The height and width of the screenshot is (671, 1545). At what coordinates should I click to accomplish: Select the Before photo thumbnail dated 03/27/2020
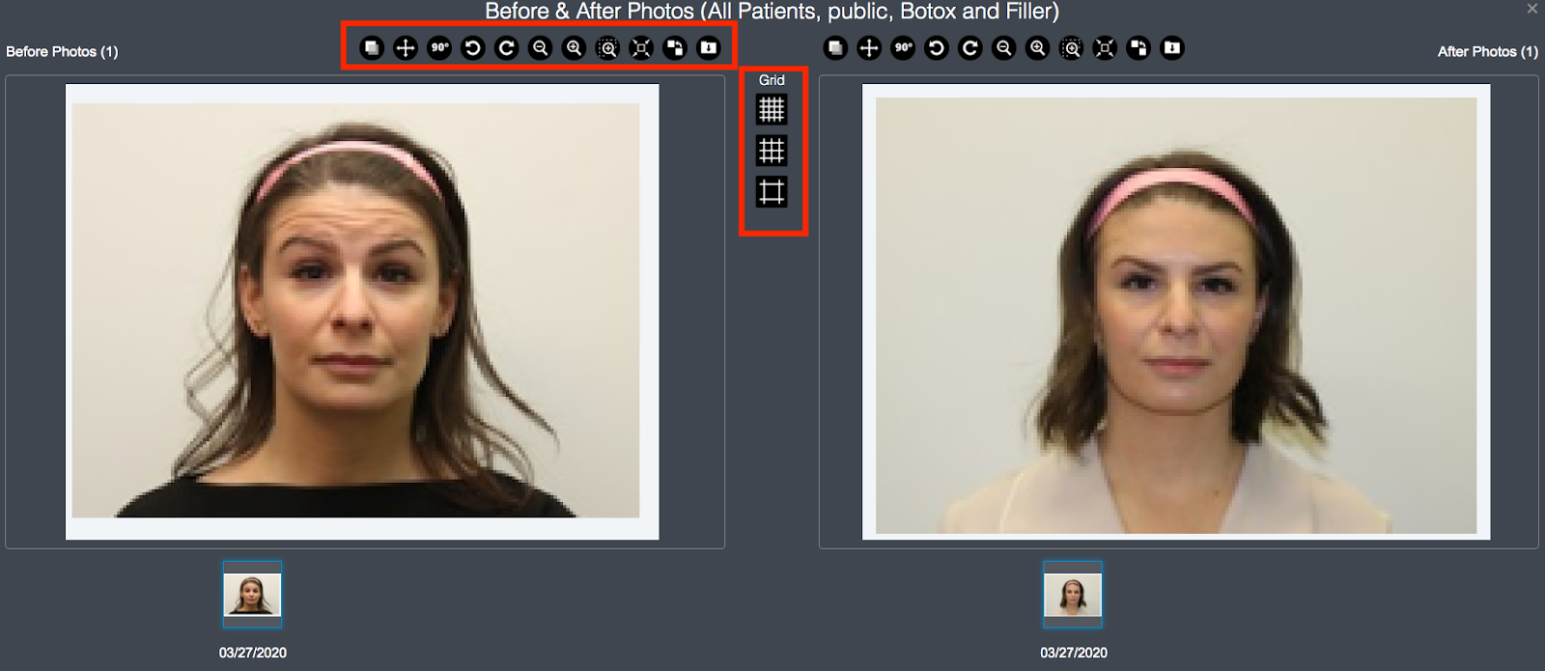point(252,595)
